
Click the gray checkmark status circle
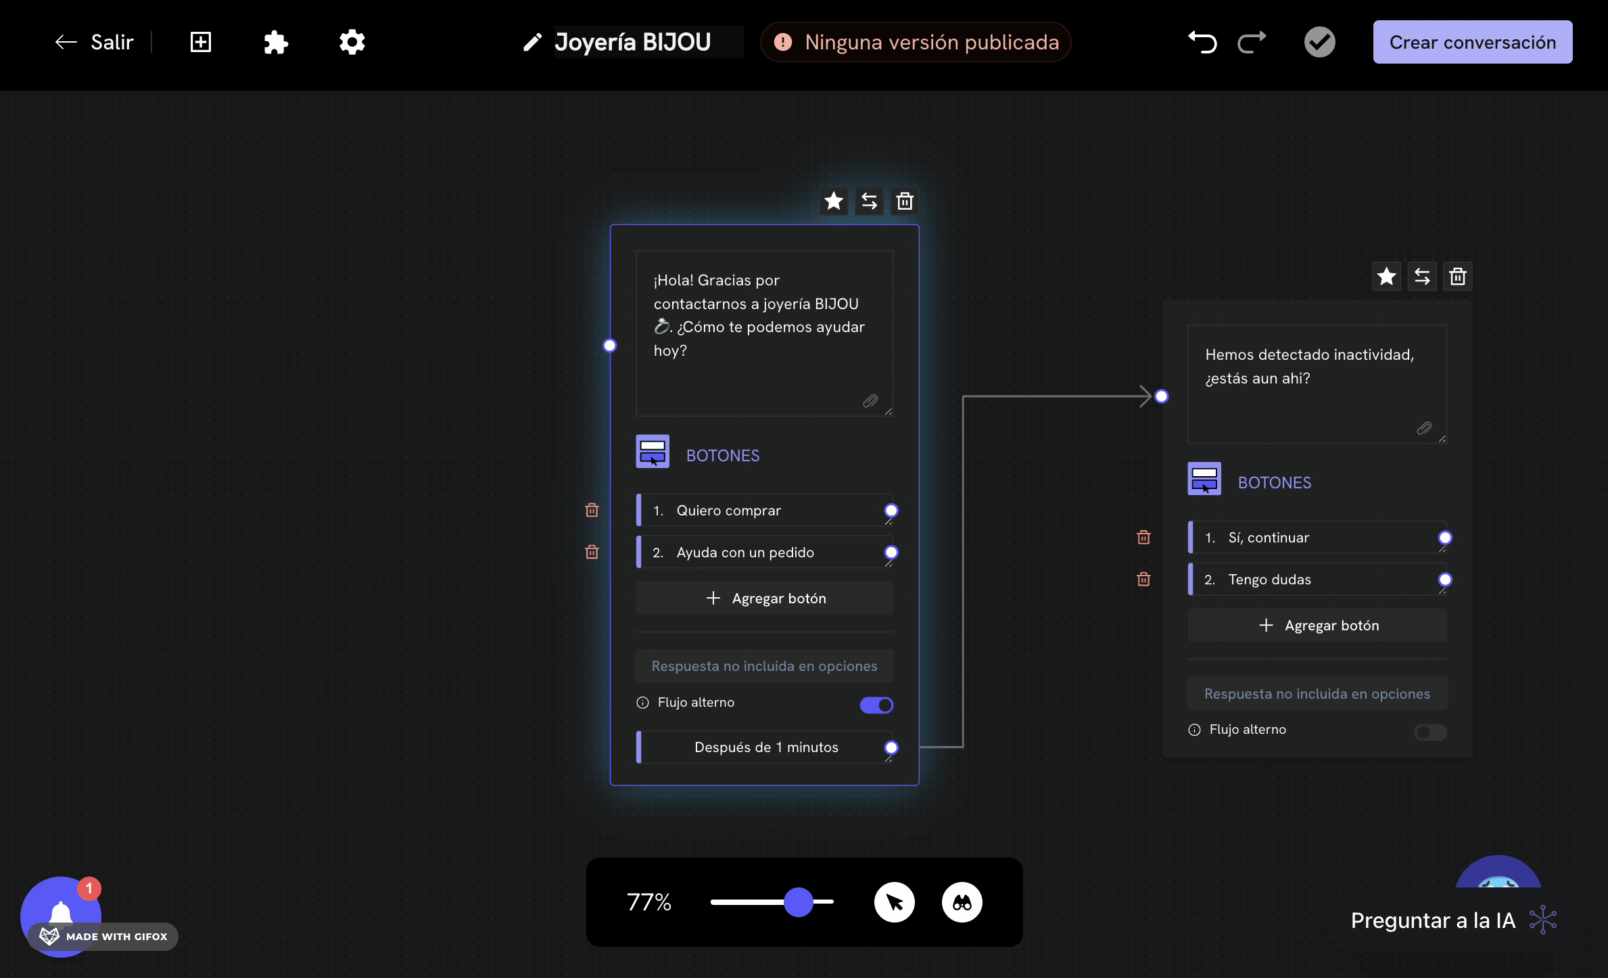coord(1319,42)
